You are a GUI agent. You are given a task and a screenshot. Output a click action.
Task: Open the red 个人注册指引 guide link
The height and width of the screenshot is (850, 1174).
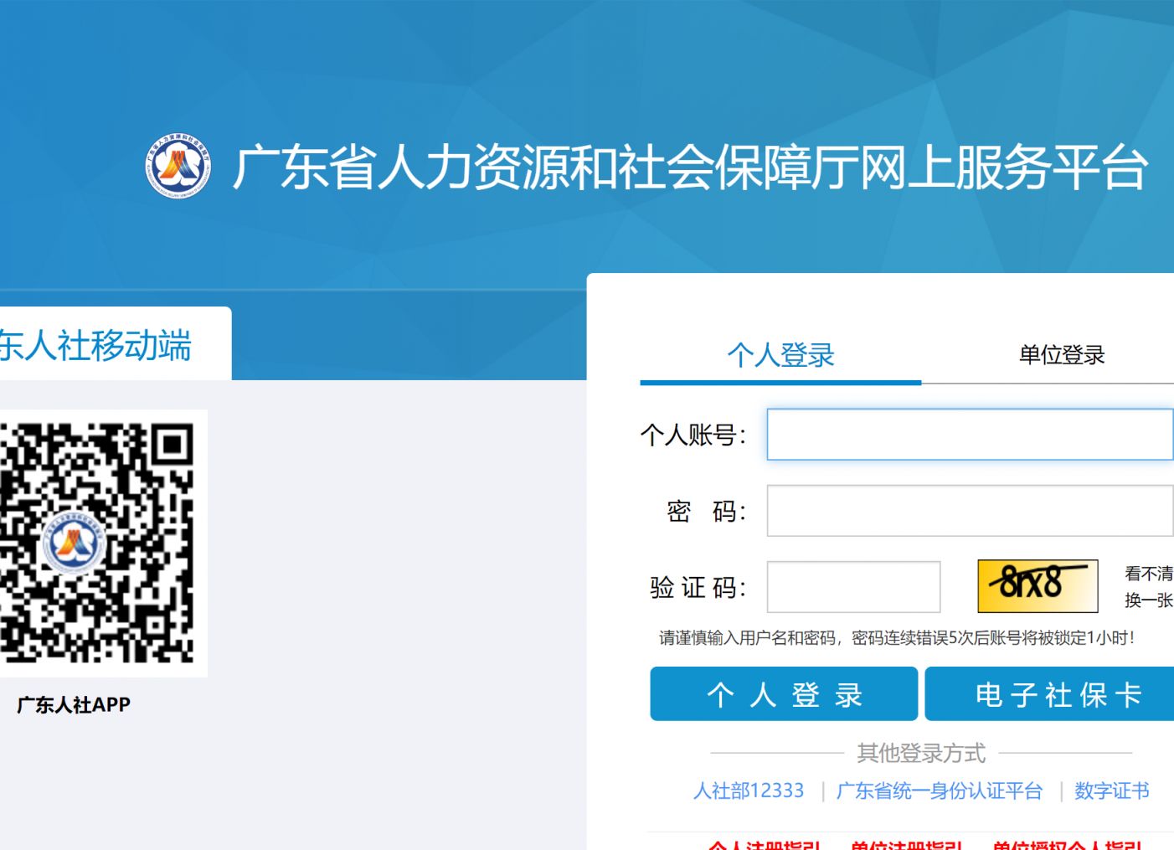click(x=764, y=844)
